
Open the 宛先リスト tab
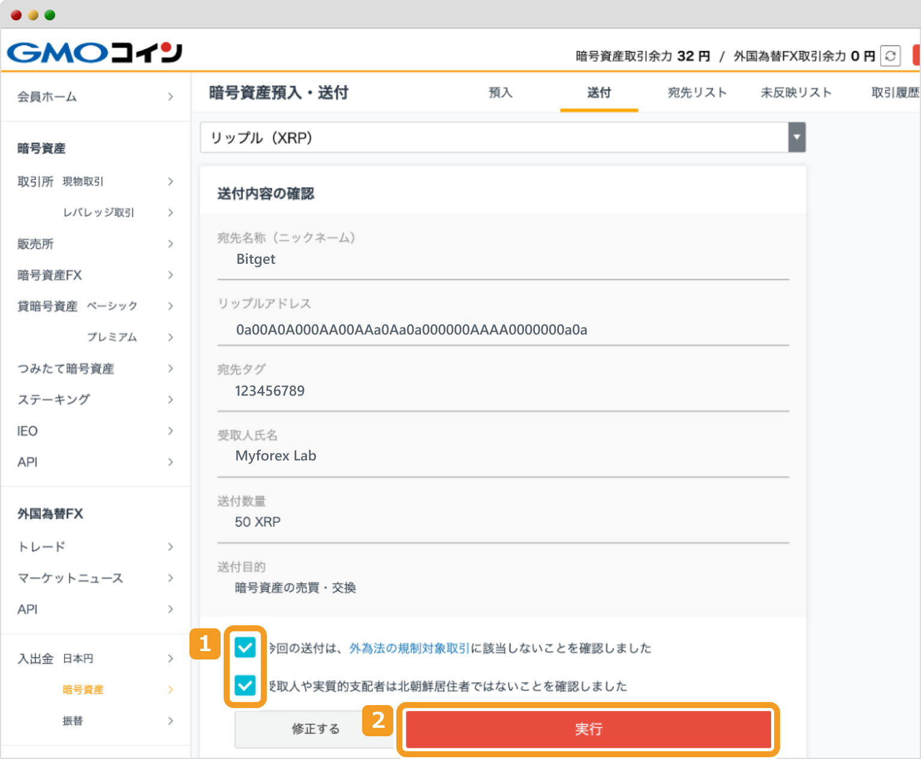(697, 92)
